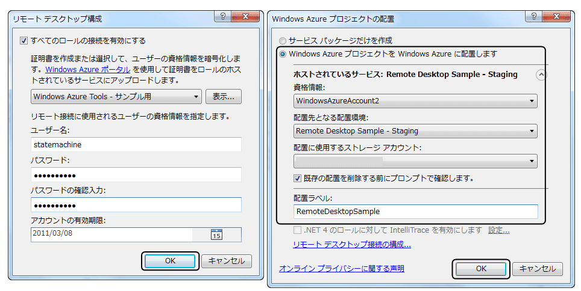Click OK in Windows Azure deployment dialog
This screenshot has width=581, height=291.
(x=481, y=269)
